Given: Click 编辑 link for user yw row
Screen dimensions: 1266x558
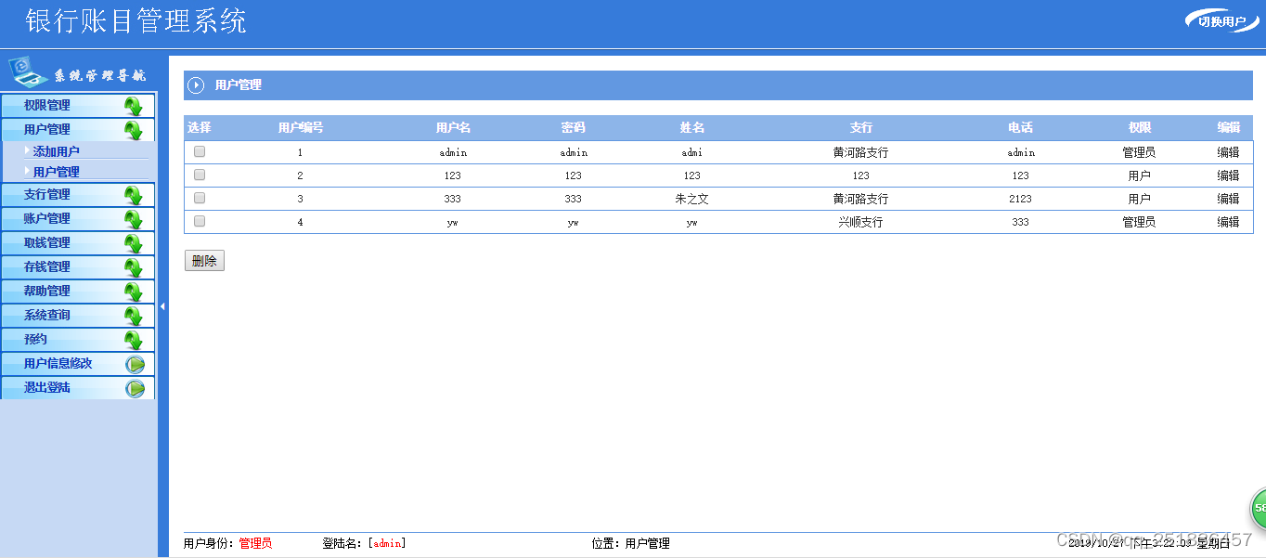Looking at the screenshot, I should click(x=1228, y=222).
